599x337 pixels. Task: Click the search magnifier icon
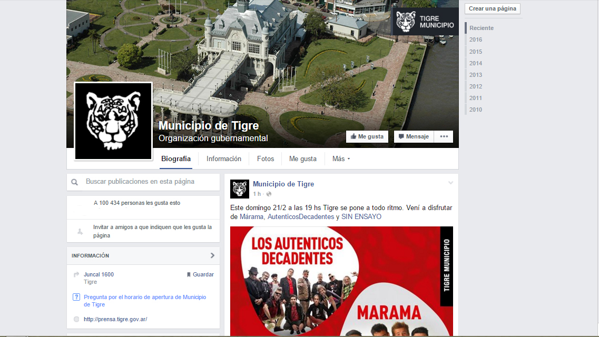click(75, 182)
